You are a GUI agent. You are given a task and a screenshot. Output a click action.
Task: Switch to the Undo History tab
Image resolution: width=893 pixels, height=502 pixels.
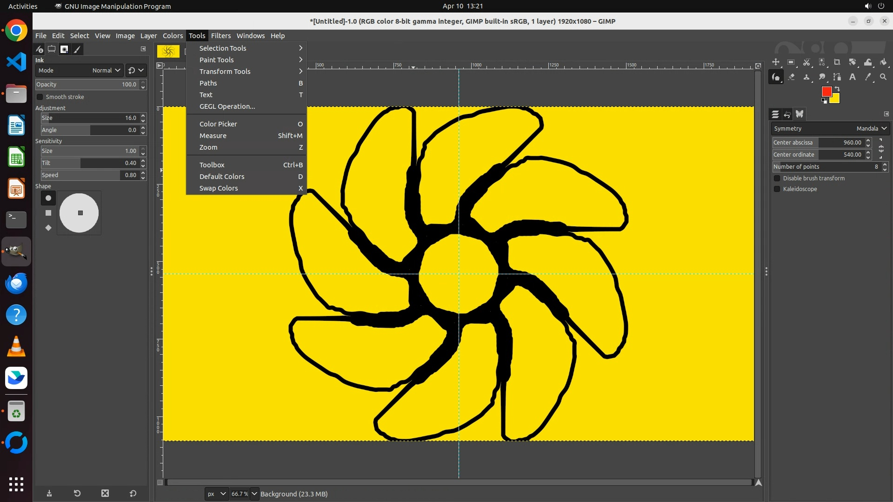787,114
